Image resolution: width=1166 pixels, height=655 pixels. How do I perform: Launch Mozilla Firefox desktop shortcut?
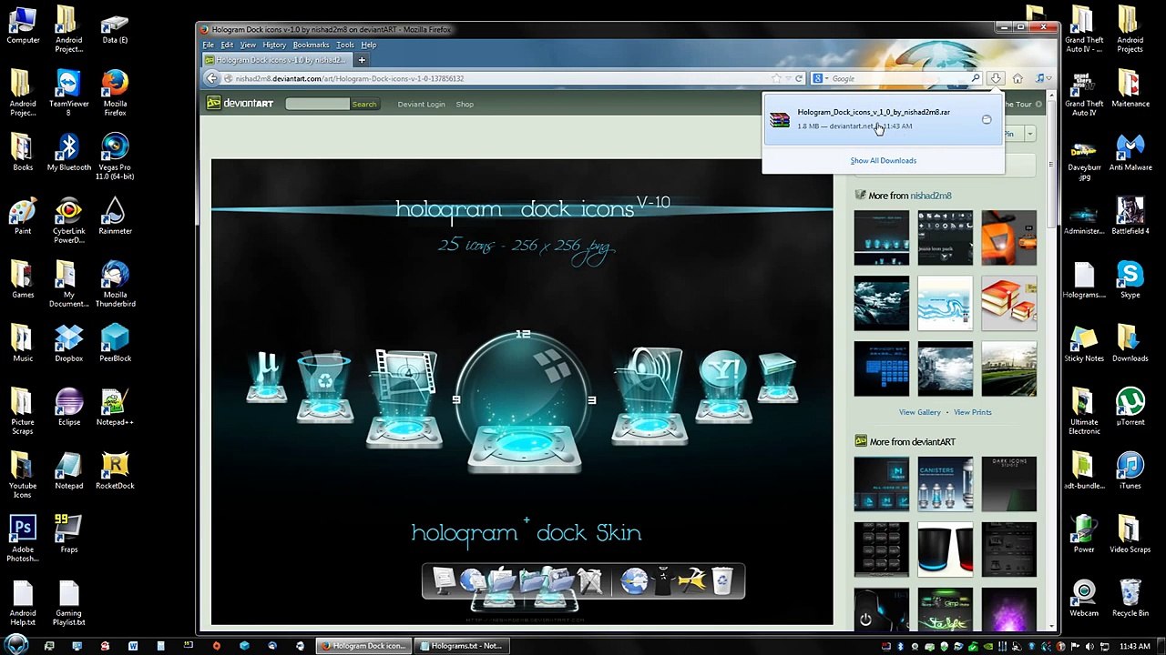pyautogui.click(x=115, y=94)
